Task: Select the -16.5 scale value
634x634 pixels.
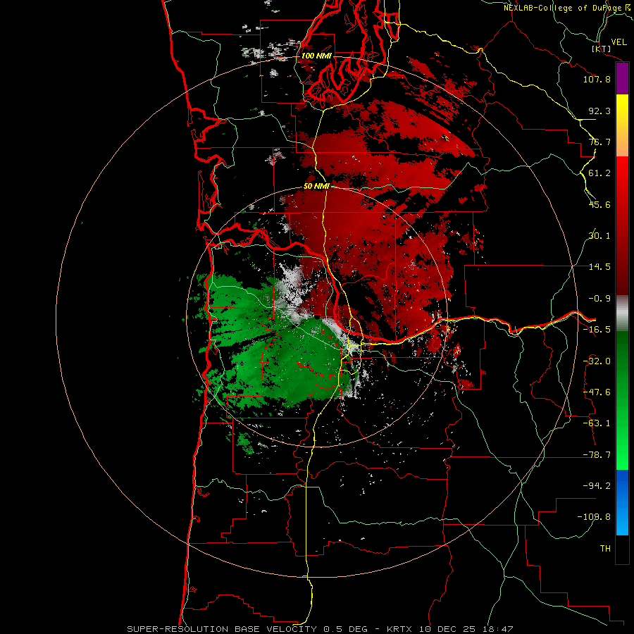Action: pyautogui.click(x=597, y=330)
